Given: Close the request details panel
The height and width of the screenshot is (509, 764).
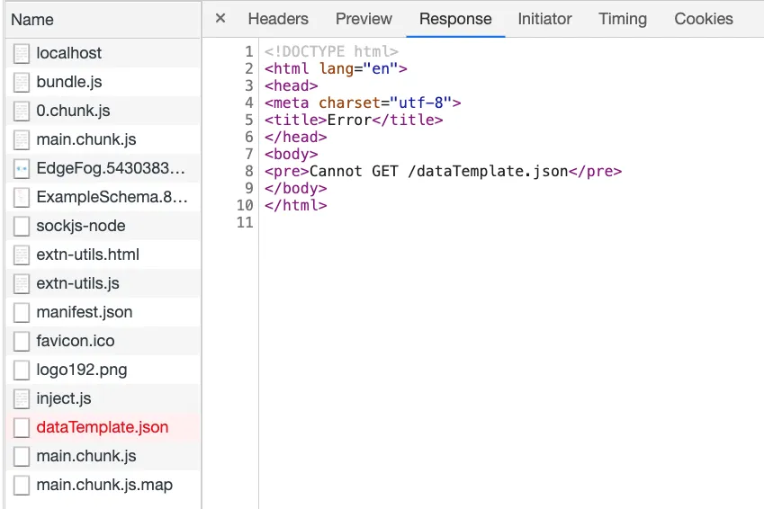Looking at the screenshot, I should pos(220,19).
